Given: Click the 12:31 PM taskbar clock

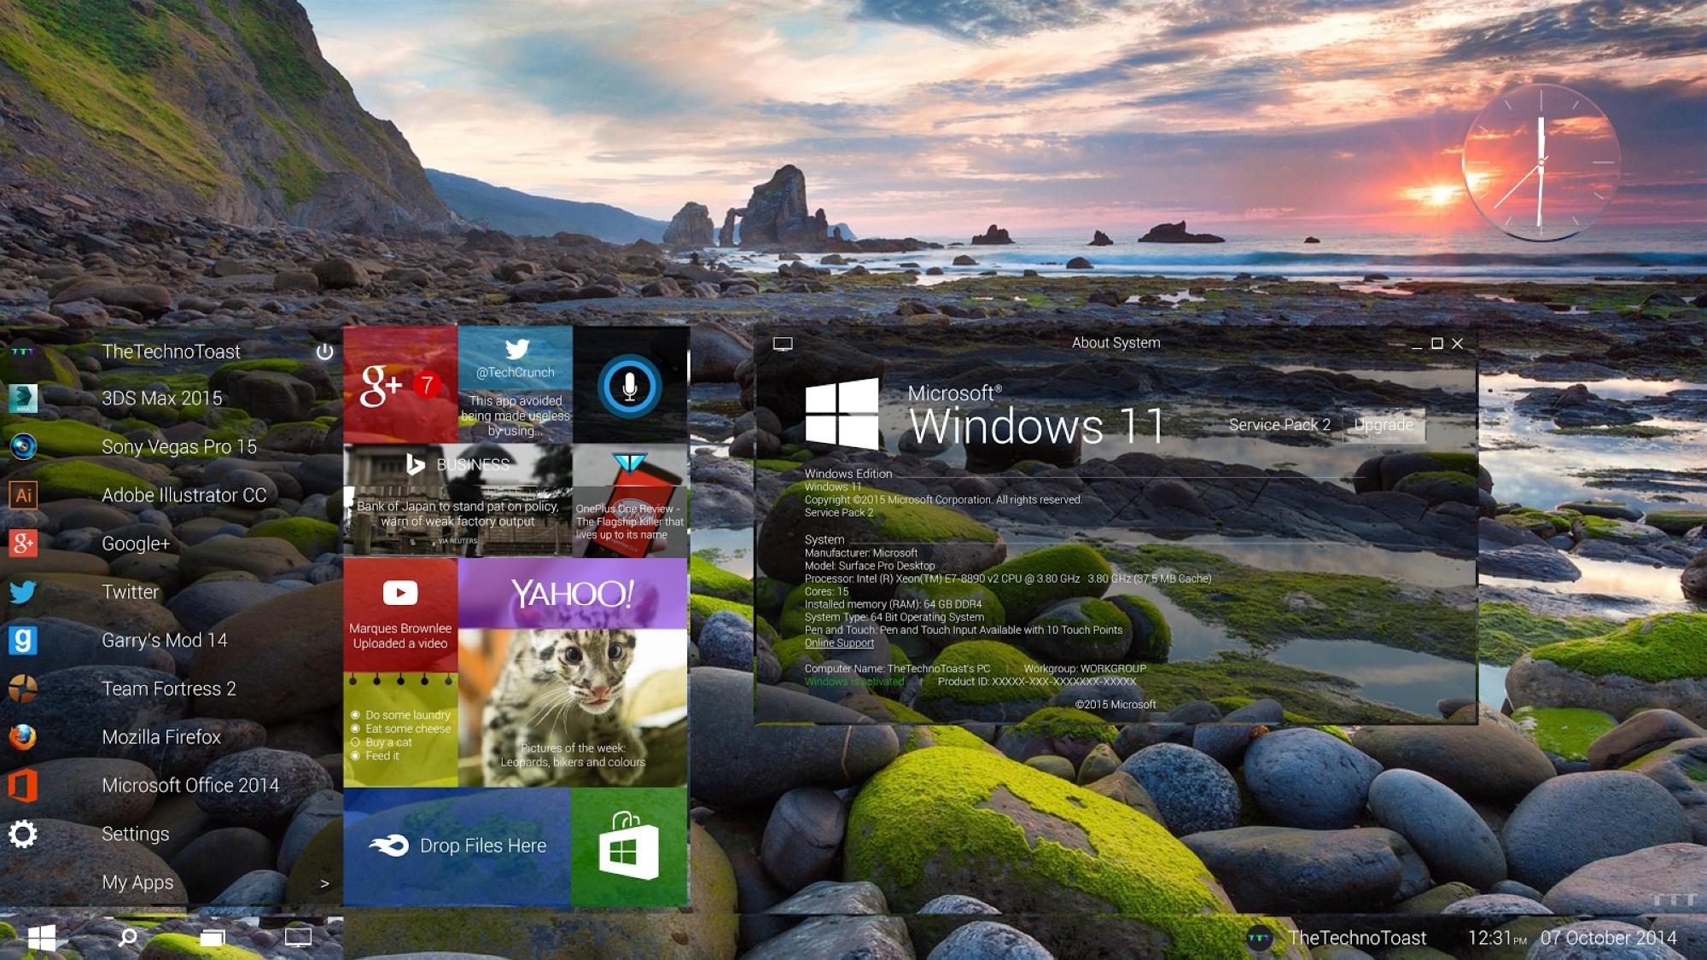Looking at the screenshot, I should pos(1497,938).
